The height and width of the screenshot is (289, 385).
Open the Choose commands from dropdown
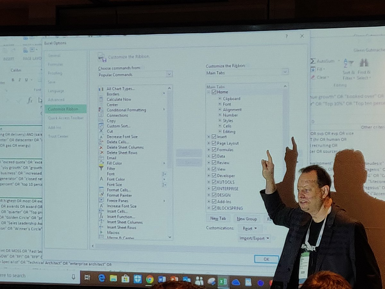pos(169,74)
